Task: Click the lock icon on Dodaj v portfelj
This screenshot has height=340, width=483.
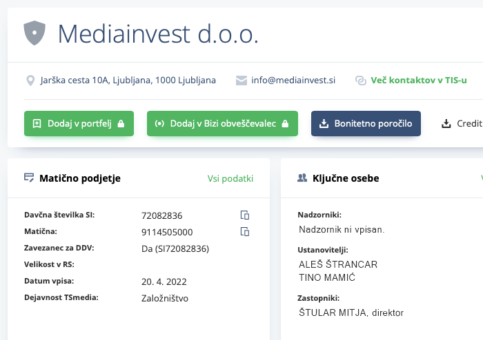Action: click(x=121, y=123)
